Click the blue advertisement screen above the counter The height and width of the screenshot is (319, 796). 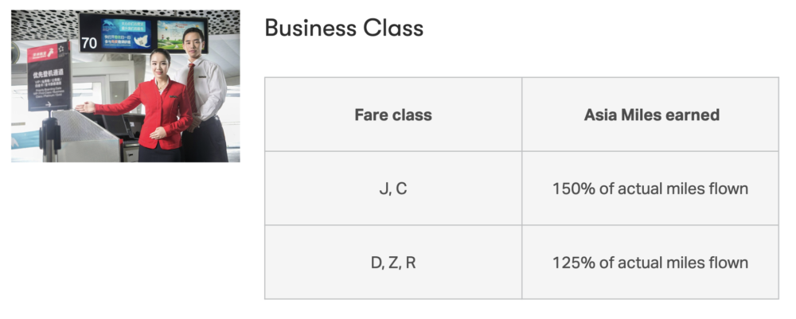coord(125,33)
